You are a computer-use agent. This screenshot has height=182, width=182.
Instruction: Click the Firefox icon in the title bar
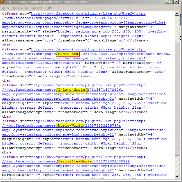point(2,2)
